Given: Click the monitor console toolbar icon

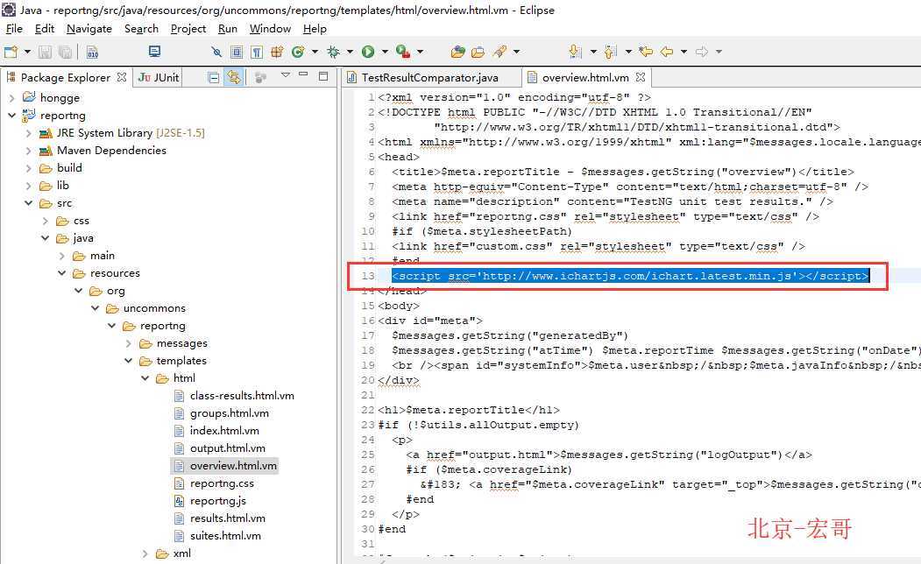Looking at the screenshot, I should tap(154, 52).
